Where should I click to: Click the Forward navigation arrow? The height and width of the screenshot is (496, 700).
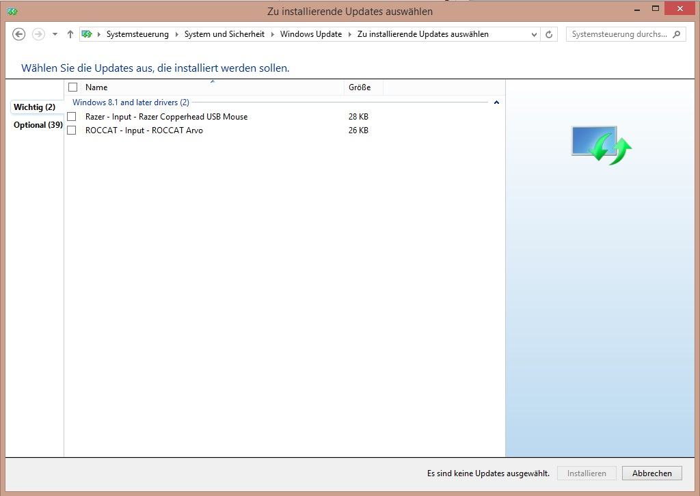(39, 34)
